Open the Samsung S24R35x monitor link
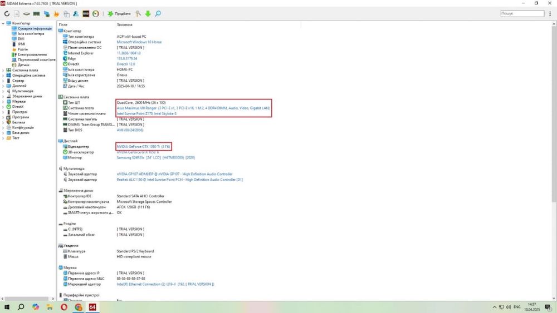 [x=155, y=158]
